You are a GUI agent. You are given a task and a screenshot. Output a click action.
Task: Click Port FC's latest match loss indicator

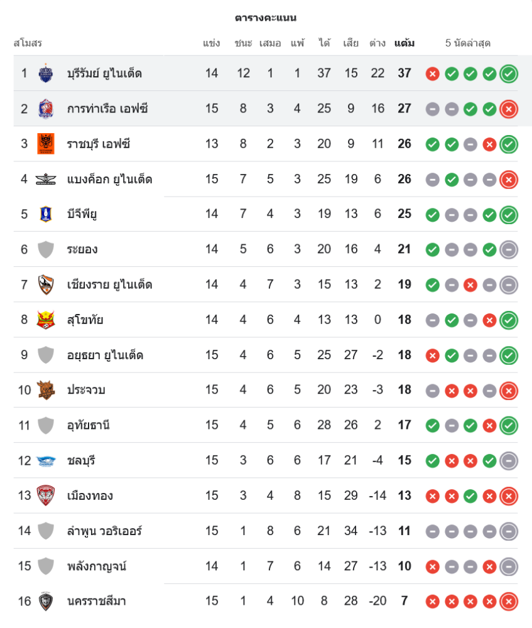(509, 109)
